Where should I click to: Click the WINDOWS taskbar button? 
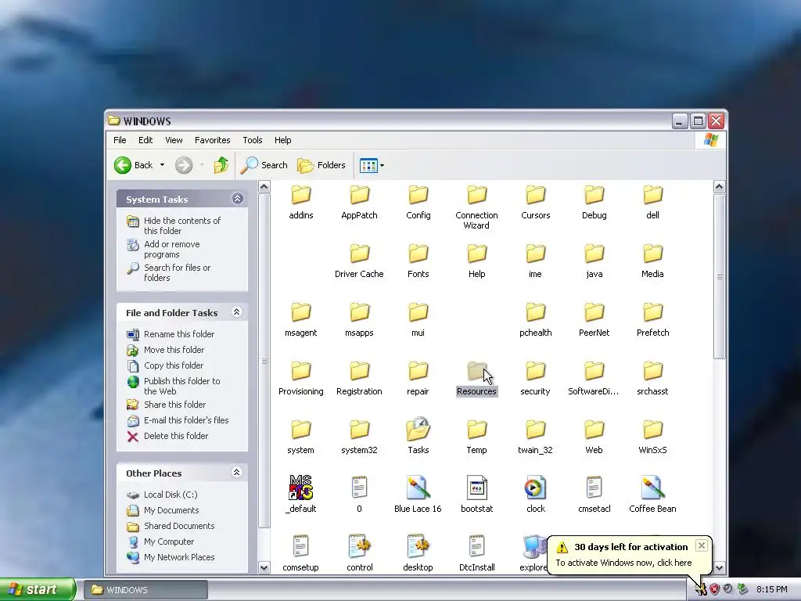tap(145, 590)
